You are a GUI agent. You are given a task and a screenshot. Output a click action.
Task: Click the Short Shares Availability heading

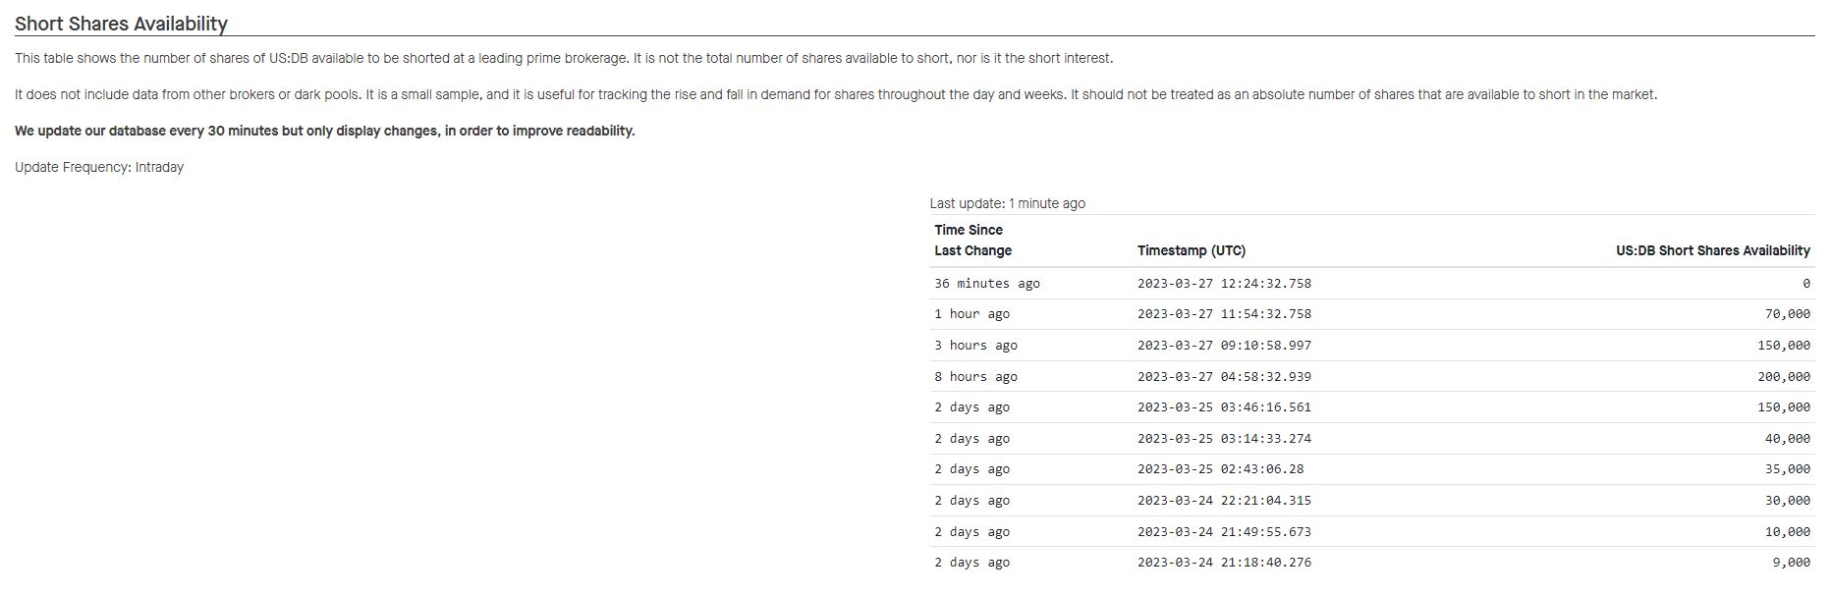click(x=121, y=24)
